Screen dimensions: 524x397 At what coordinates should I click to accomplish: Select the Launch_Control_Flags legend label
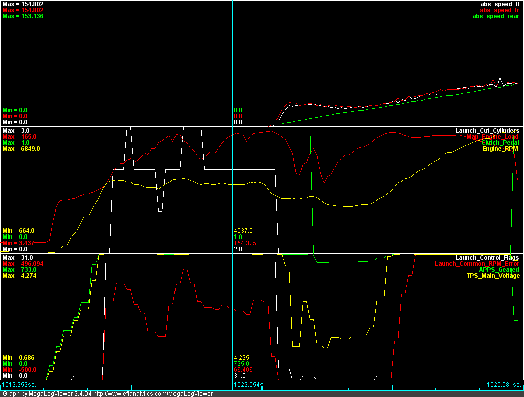tap(487, 258)
